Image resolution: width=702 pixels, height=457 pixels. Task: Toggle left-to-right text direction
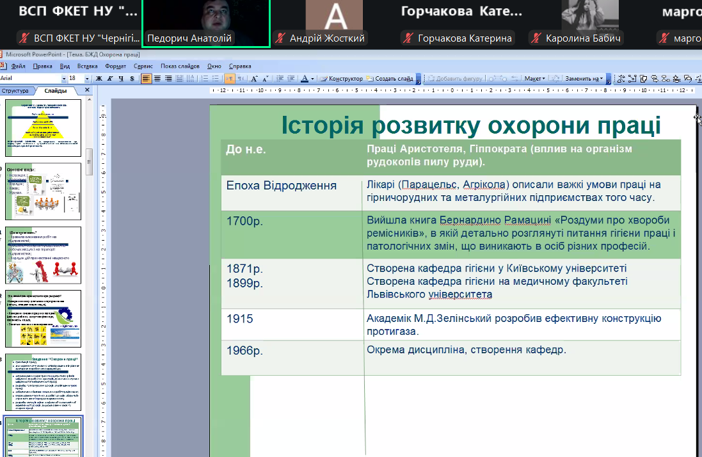[x=229, y=79]
